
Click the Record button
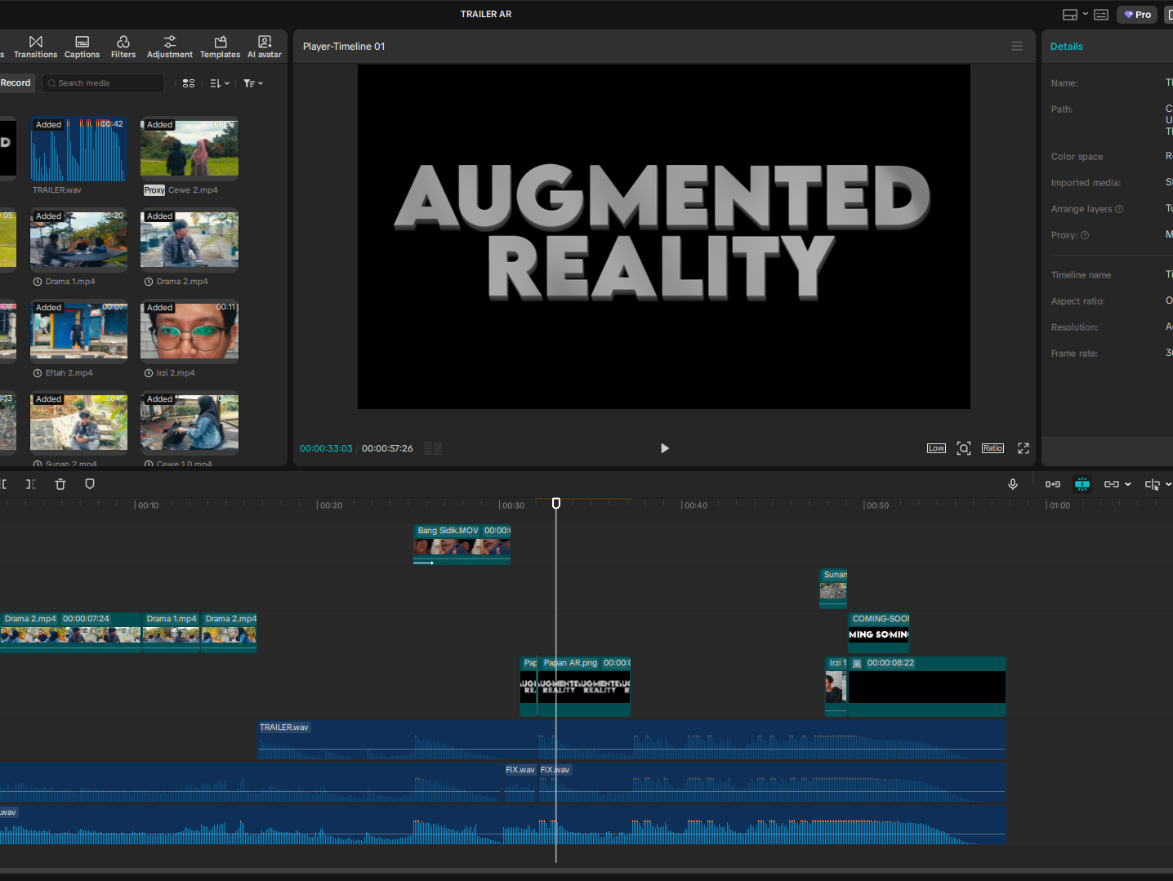pyautogui.click(x=16, y=83)
